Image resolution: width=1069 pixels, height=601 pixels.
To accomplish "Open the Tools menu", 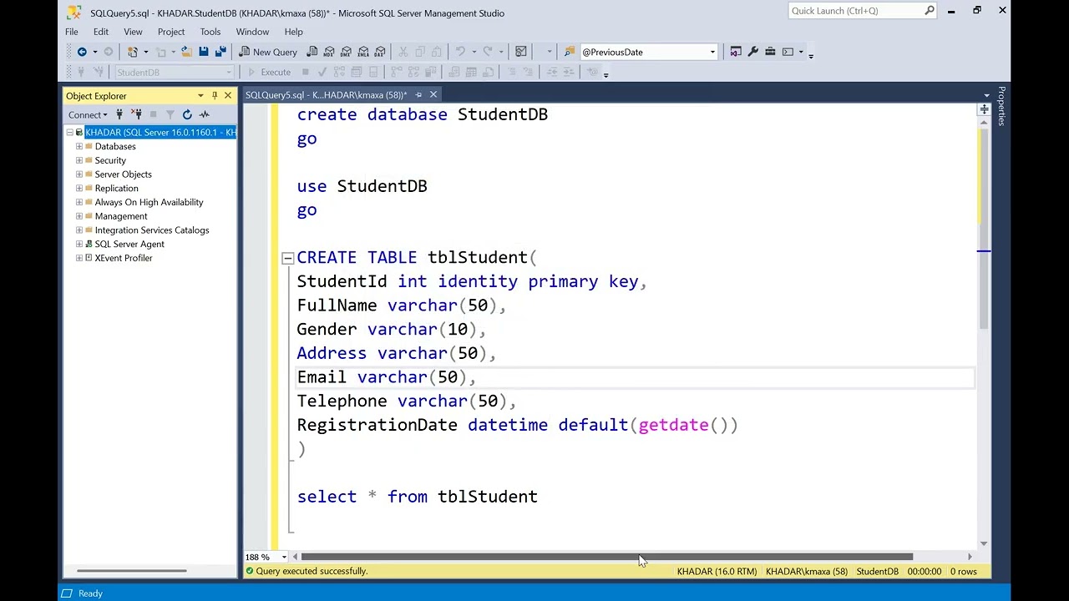I will [x=210, y=32].
